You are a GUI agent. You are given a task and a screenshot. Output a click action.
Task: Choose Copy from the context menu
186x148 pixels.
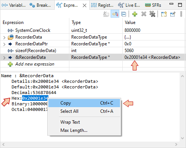[x=84, y=103]
